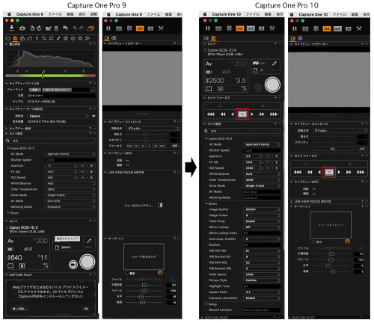Adjust overlay scale slider, value 100, Capture One 10
Screen dimensions: 374x323
[x=331, y=259]
